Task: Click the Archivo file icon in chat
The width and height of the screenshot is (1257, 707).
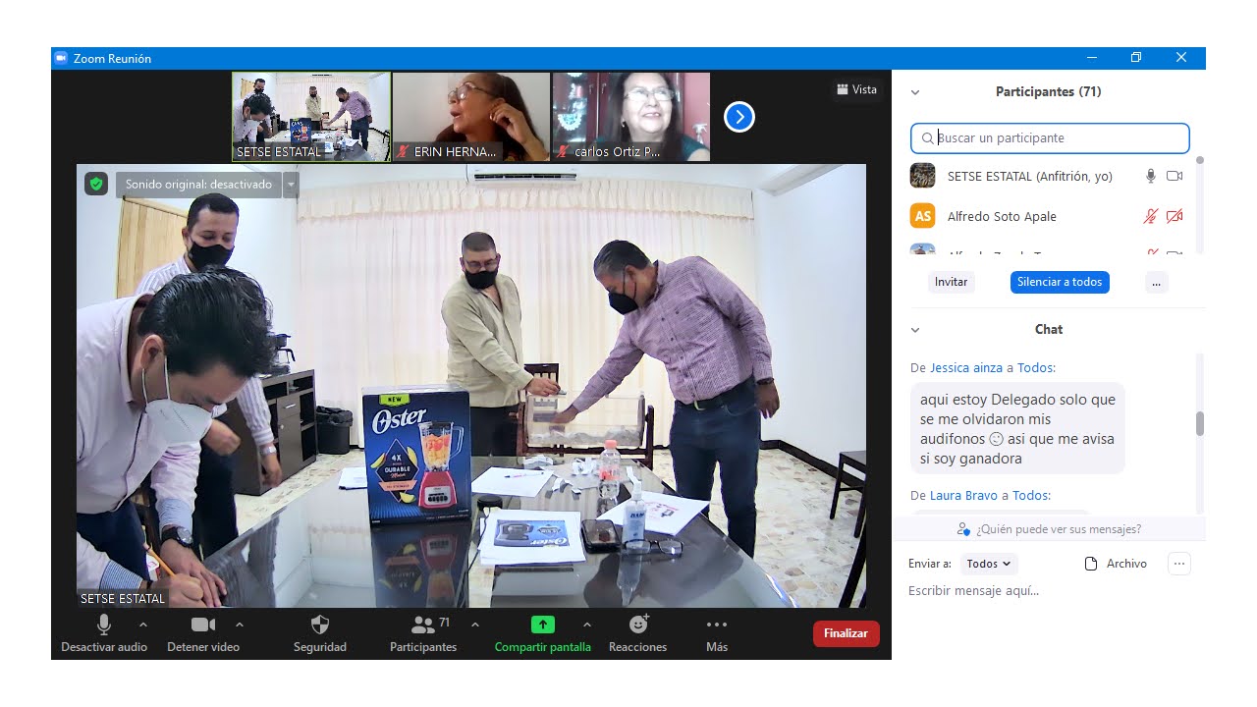Action: 1090,564
